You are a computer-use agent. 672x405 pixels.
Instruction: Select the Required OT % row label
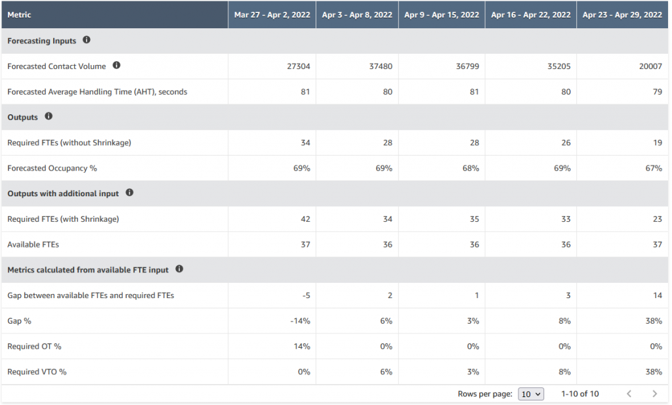pos(34,347)
